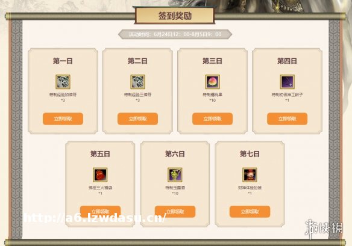Click the 第六日 card heading

[x=175, y=154]
